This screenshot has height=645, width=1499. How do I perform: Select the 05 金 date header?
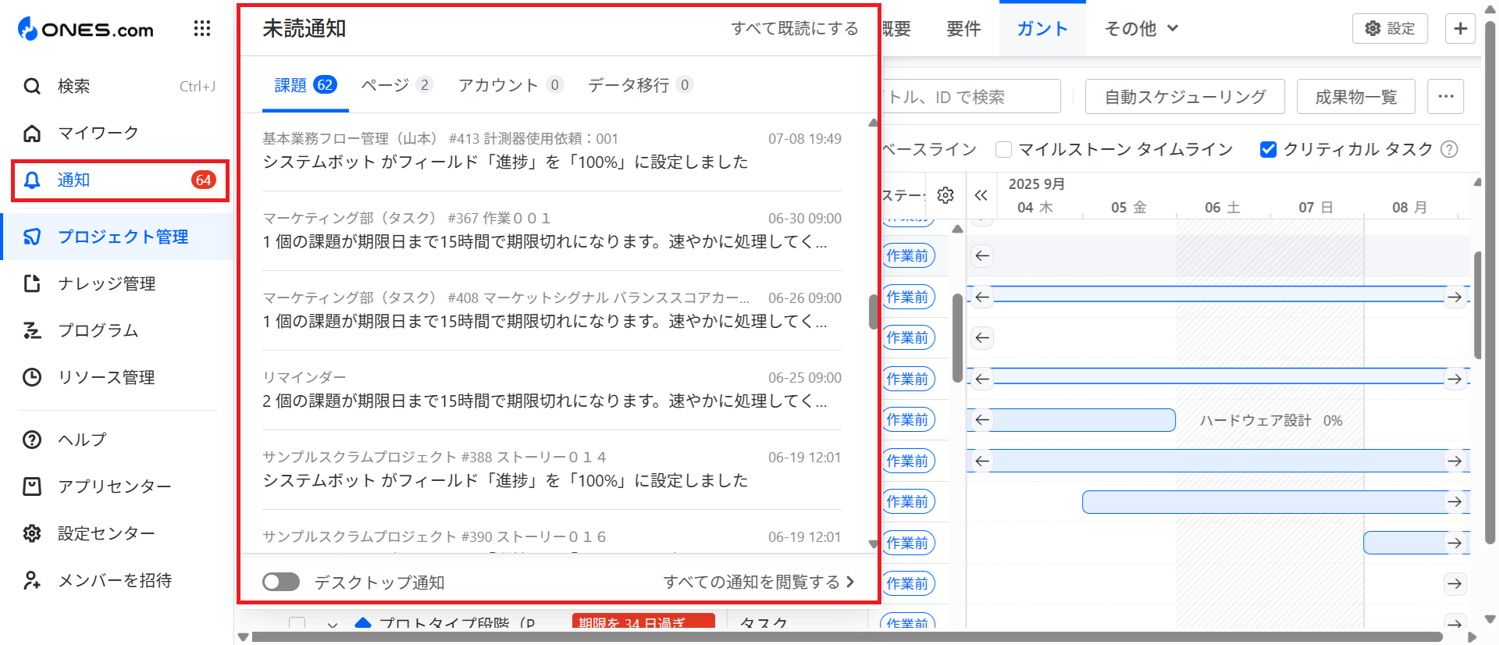click(1129, 207)
